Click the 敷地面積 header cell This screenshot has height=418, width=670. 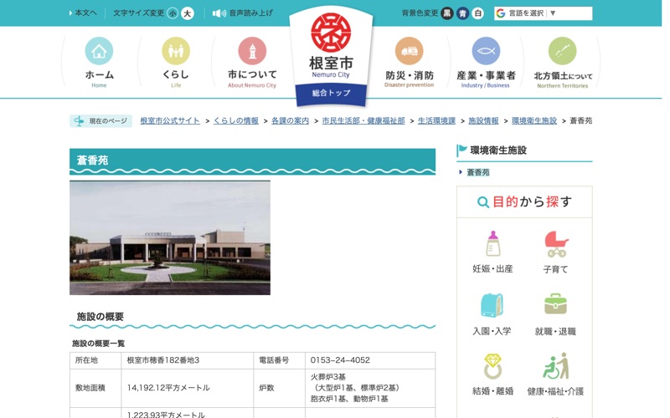coord(95,388)
